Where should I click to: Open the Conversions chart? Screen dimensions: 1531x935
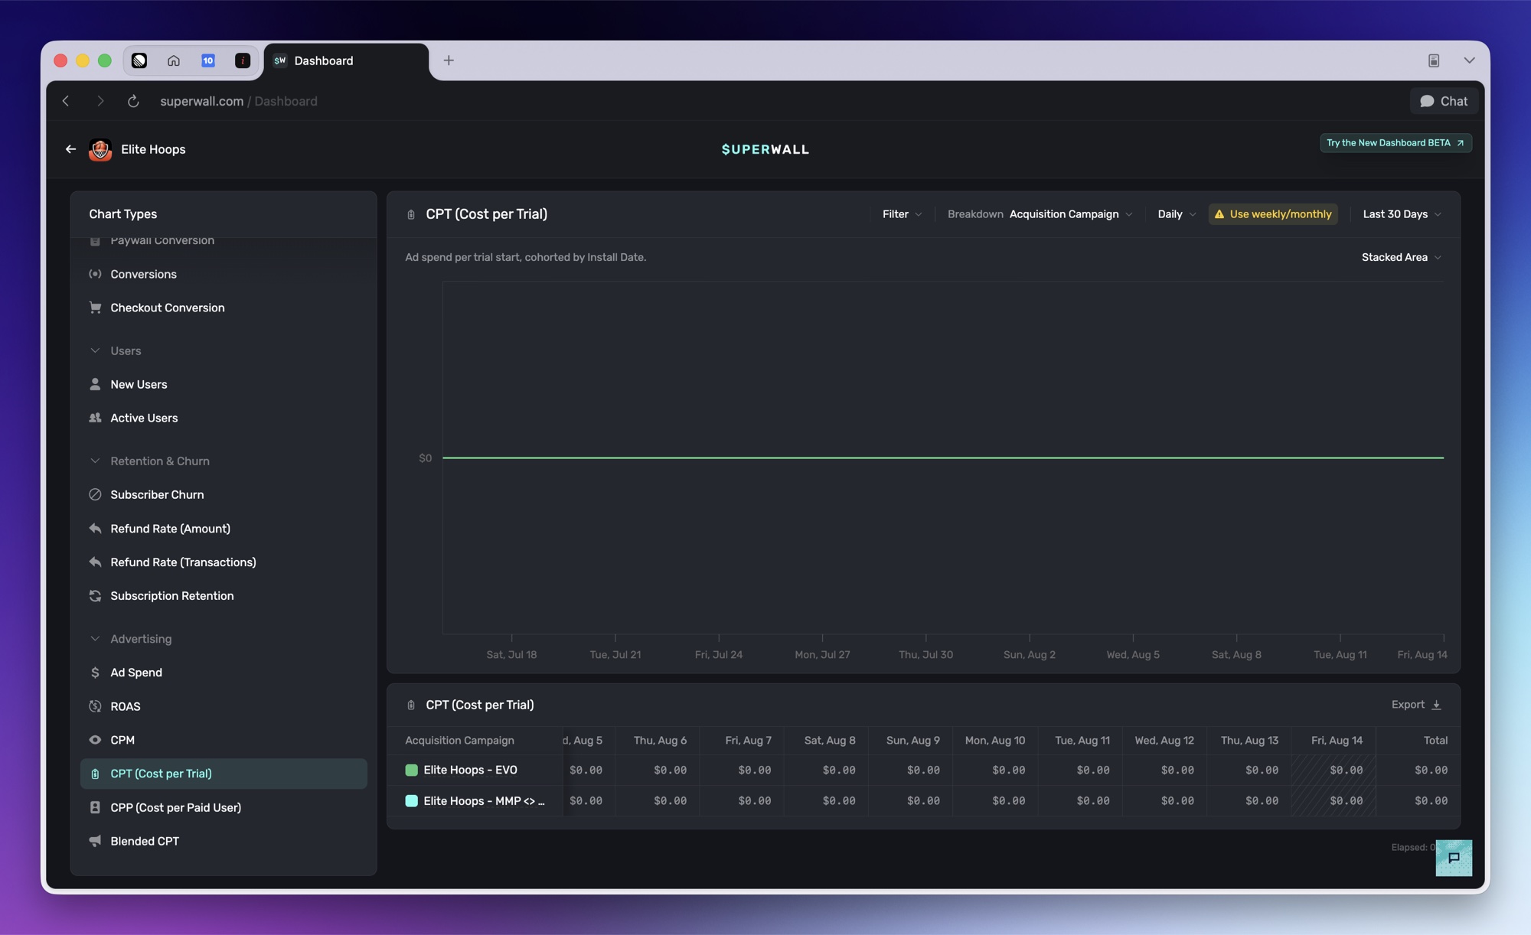pyautogui.click(x=143, y=274)
